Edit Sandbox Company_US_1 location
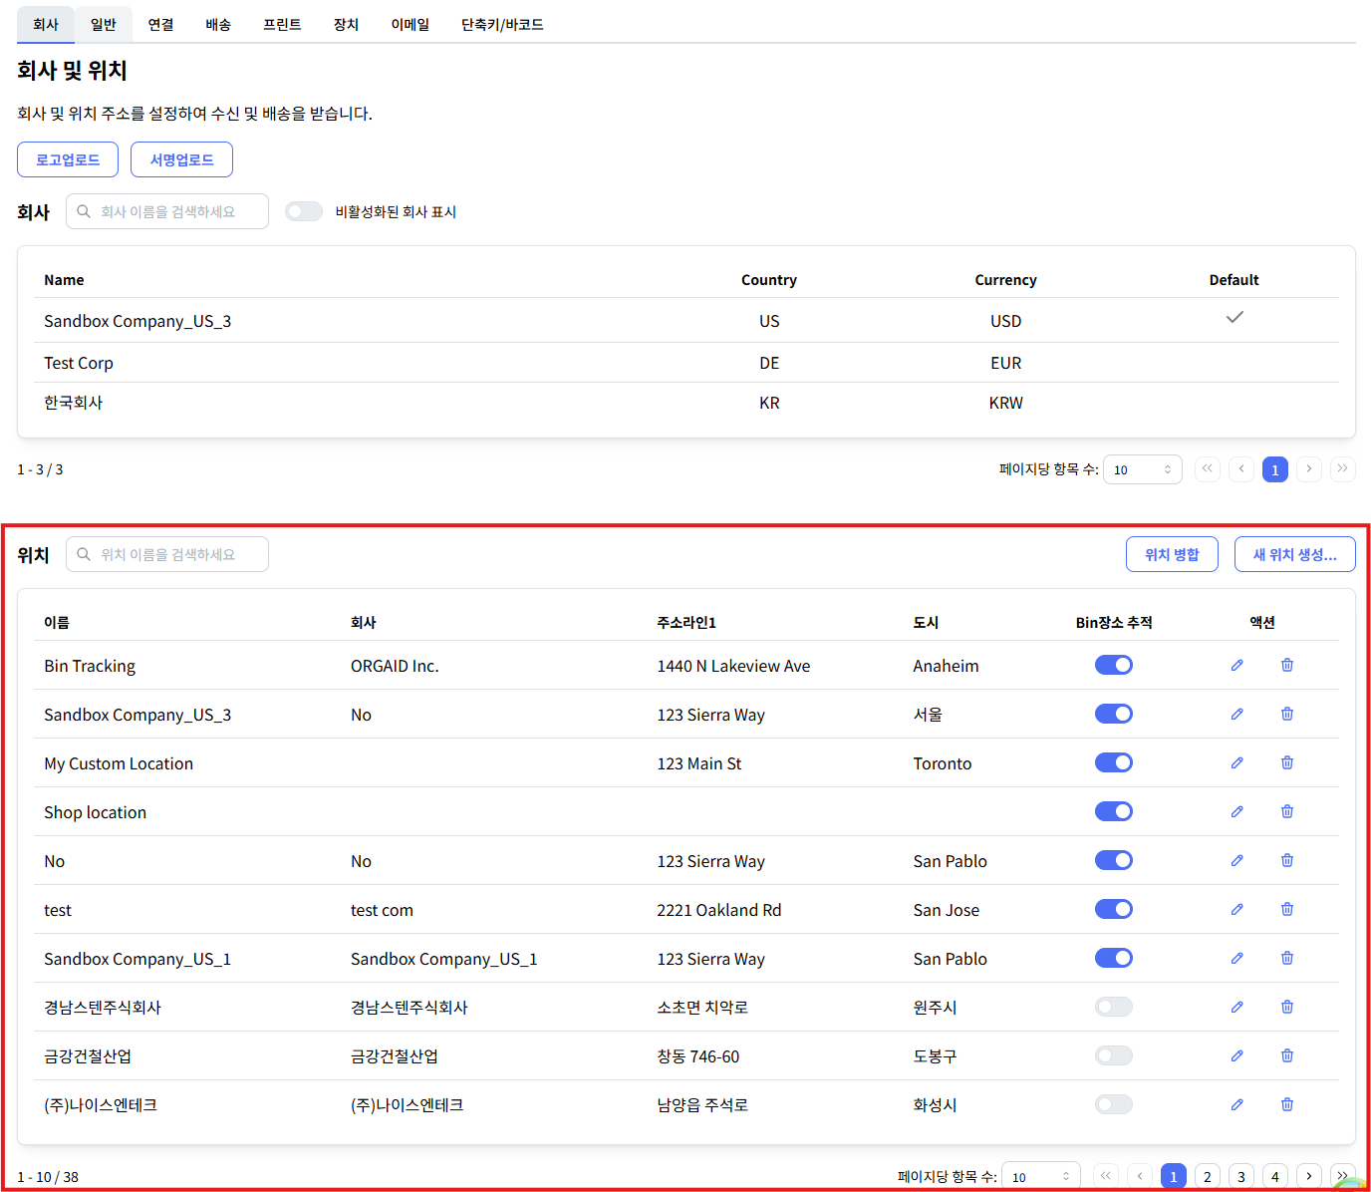 1236,958
